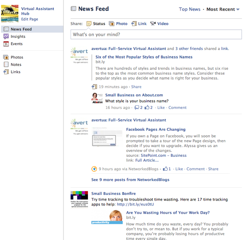This screenshot has height=240, width=244.
Task: Open the Most Recent dropdown arrow
Action: (238, 10)
